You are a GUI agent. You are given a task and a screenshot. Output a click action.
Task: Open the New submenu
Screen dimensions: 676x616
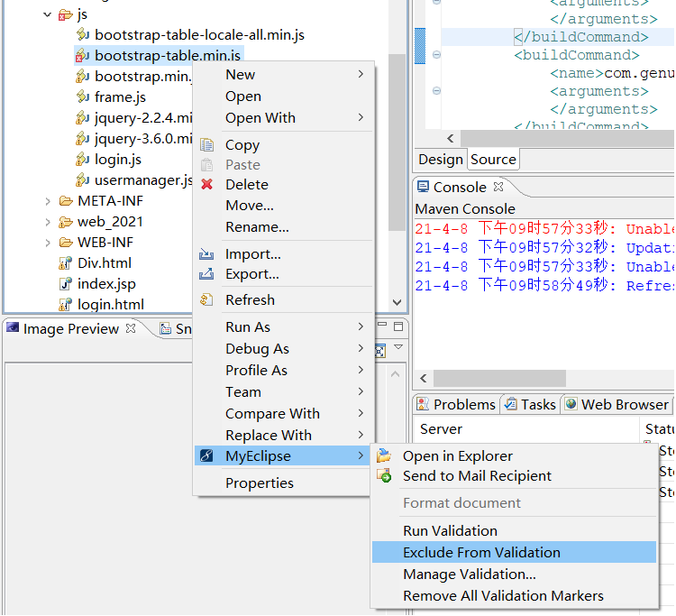[285, 74]
